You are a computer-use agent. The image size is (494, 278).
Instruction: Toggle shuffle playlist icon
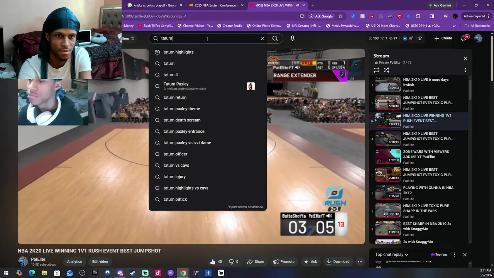[386, 70]
